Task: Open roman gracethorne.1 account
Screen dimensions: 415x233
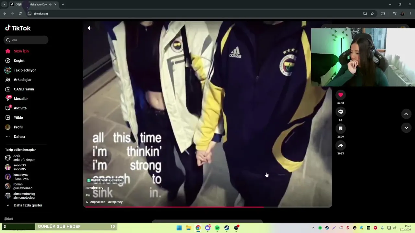Action: [x=22, y=186]
